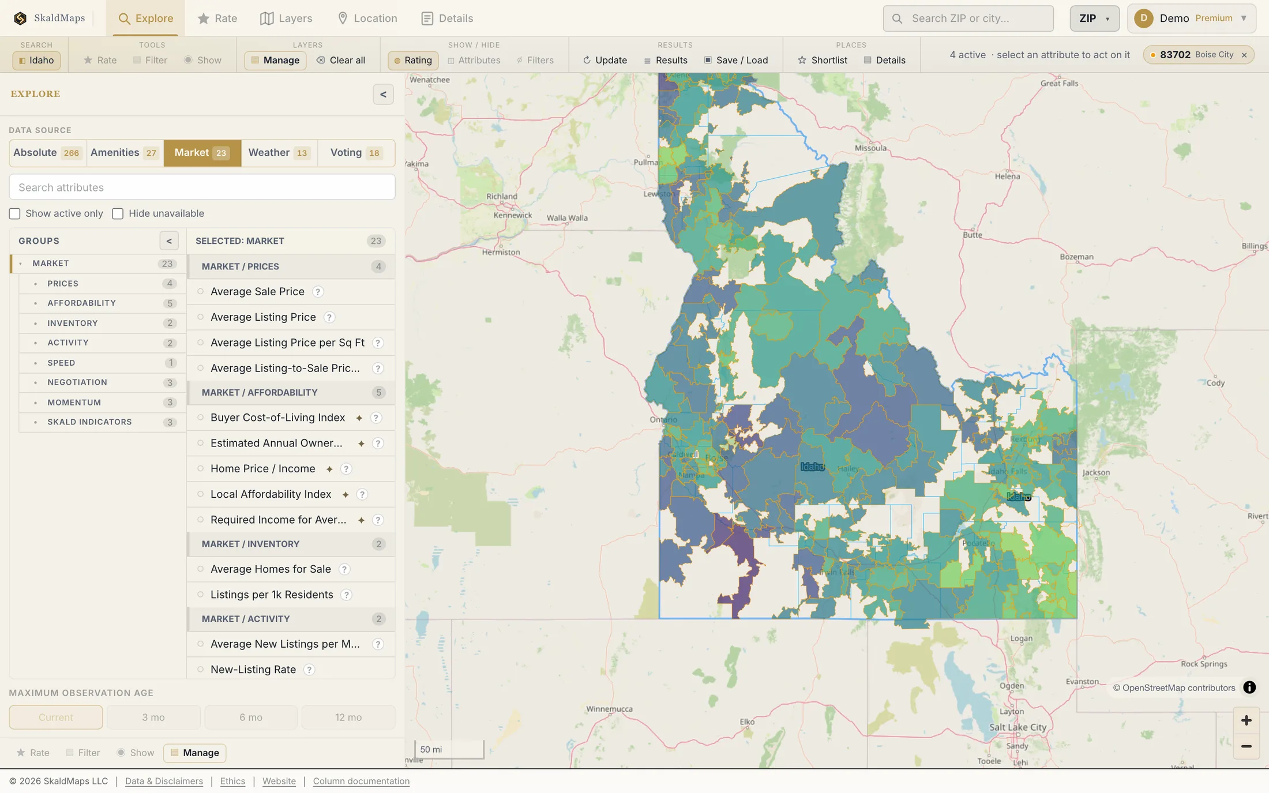Viewport: 1269px width, 793px height.
Task: Enable Show active only checkbox
Action: (x=15, y=214)
